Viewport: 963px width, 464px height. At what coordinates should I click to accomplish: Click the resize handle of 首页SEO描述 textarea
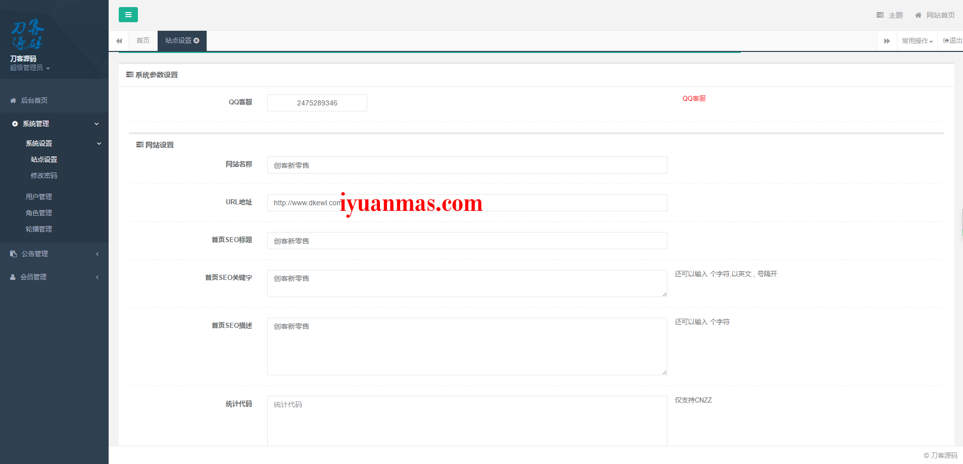664,372
